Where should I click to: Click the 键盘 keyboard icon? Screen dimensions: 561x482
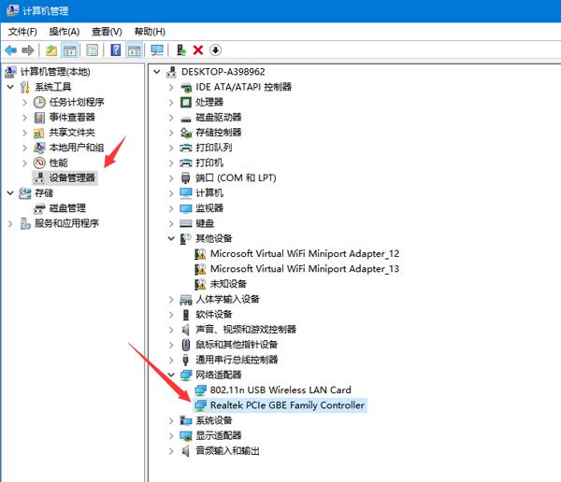click(186, 223)
